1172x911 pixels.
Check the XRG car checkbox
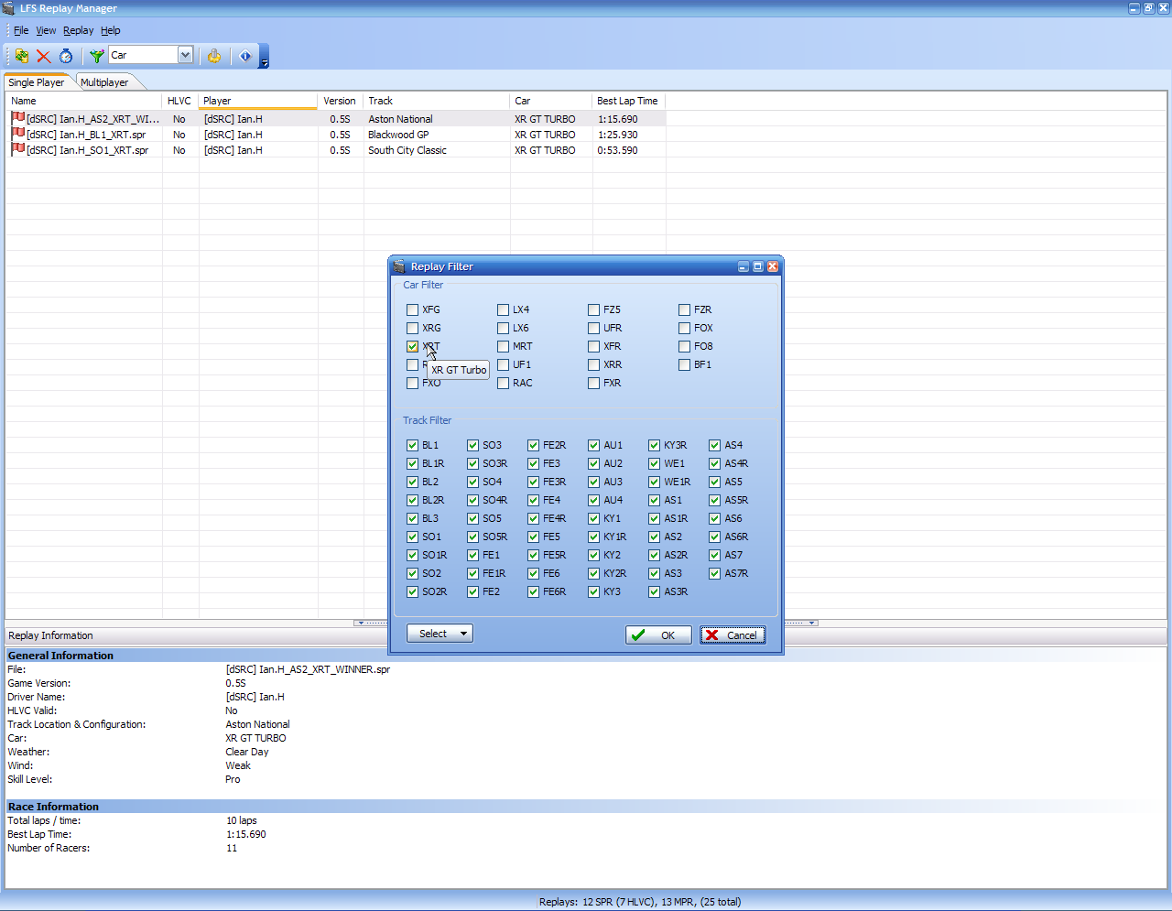[x=412, y=328]
